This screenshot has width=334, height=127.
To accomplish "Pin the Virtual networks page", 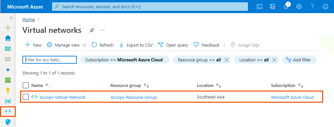I will [x=92, y=30].
